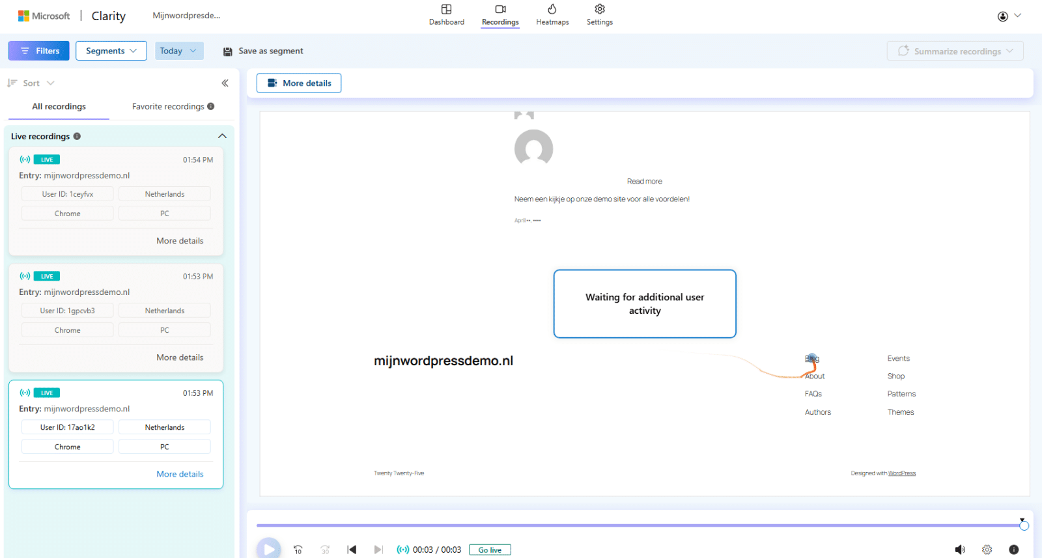Open the Dashboard view
1042x558 pixels.
click(446, 15)
